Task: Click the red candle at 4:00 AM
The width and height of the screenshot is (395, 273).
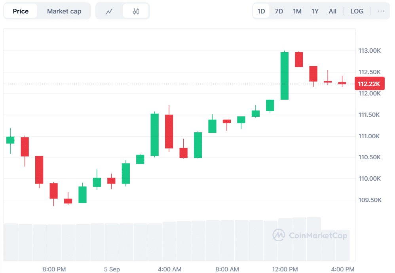Action: coord(169,132)
